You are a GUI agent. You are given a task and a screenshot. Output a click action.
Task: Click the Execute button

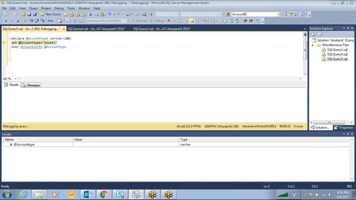139,21
